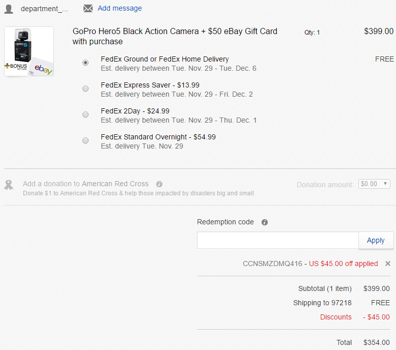Open the GoPro Hero5 product thumbnail
Viewport: 396px width, 350px height.
29,51
